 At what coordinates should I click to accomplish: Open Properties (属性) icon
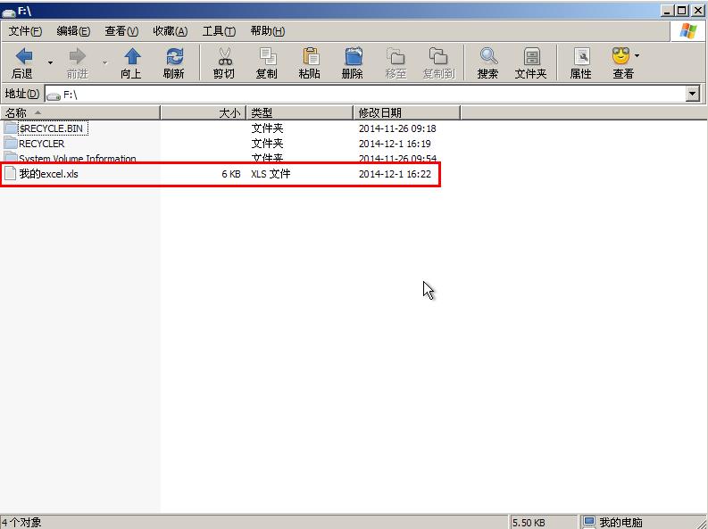click(x=581, y=56)
